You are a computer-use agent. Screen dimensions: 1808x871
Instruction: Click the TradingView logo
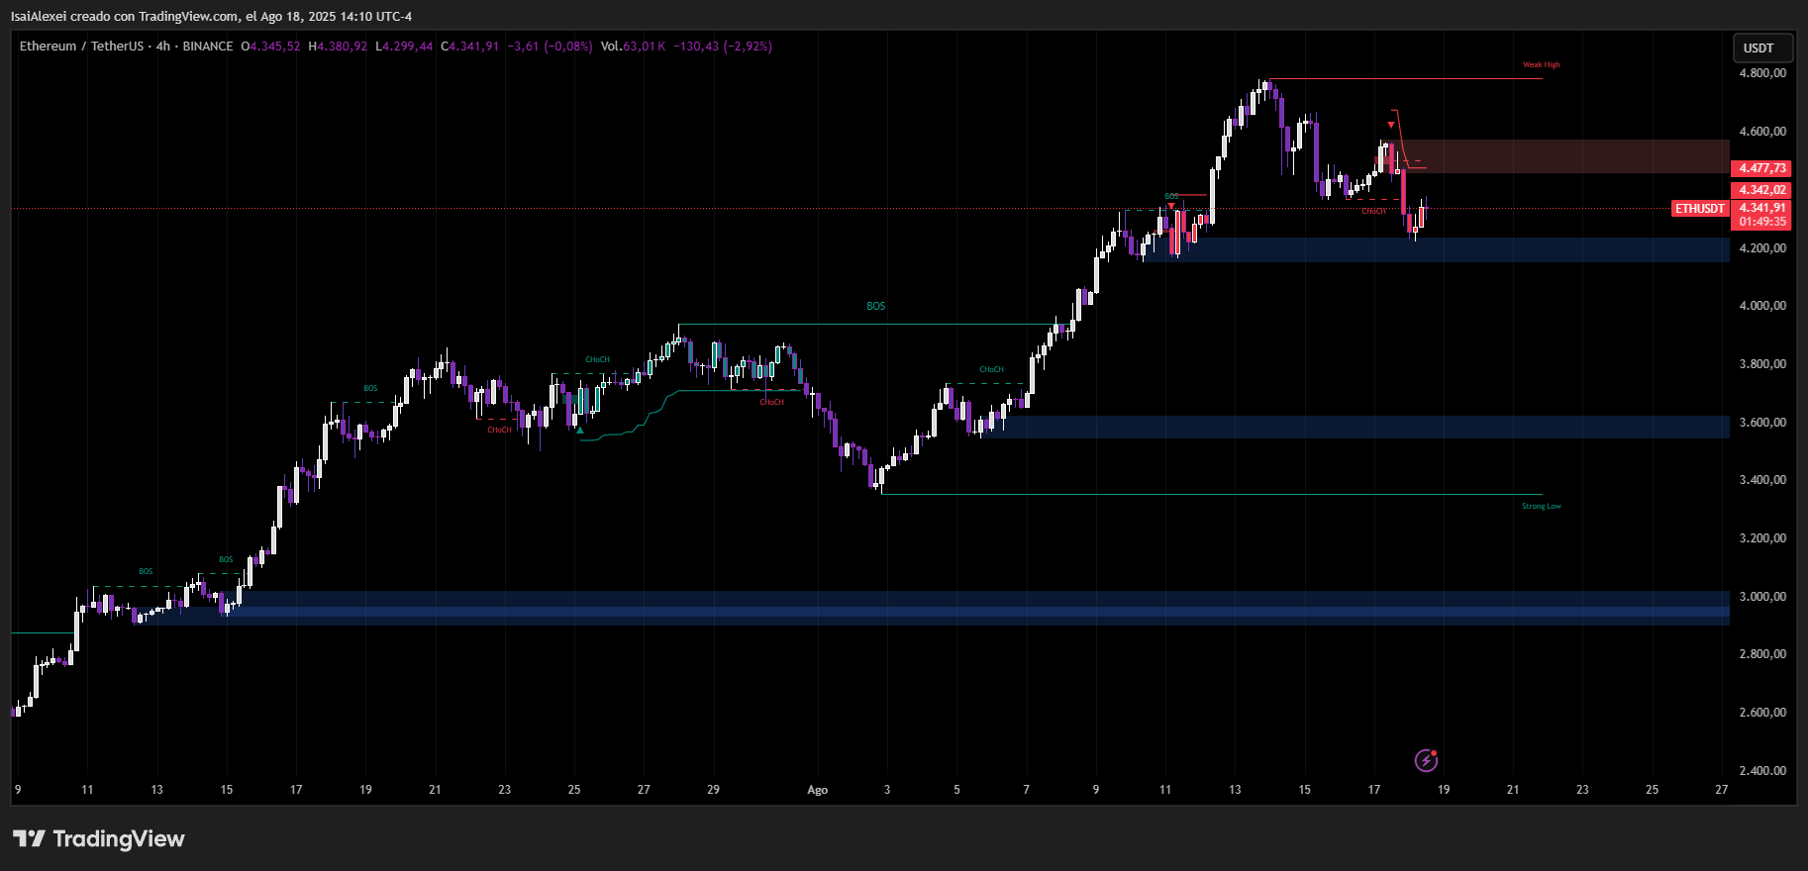99,839
